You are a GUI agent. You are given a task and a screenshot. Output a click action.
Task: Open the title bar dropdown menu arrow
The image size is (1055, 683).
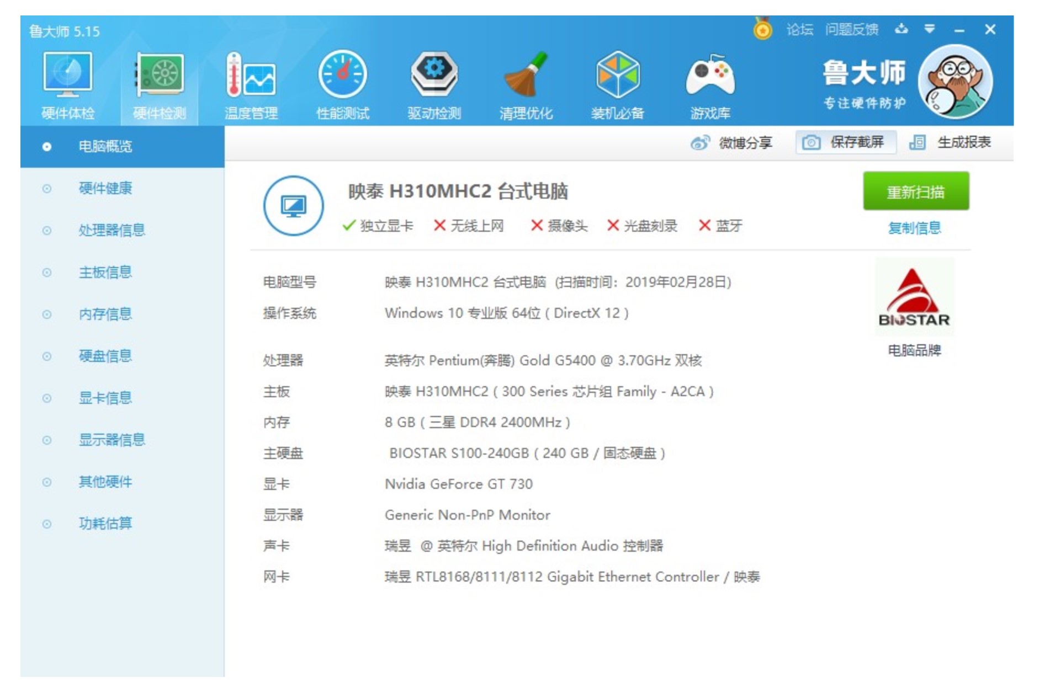point(930,29)
